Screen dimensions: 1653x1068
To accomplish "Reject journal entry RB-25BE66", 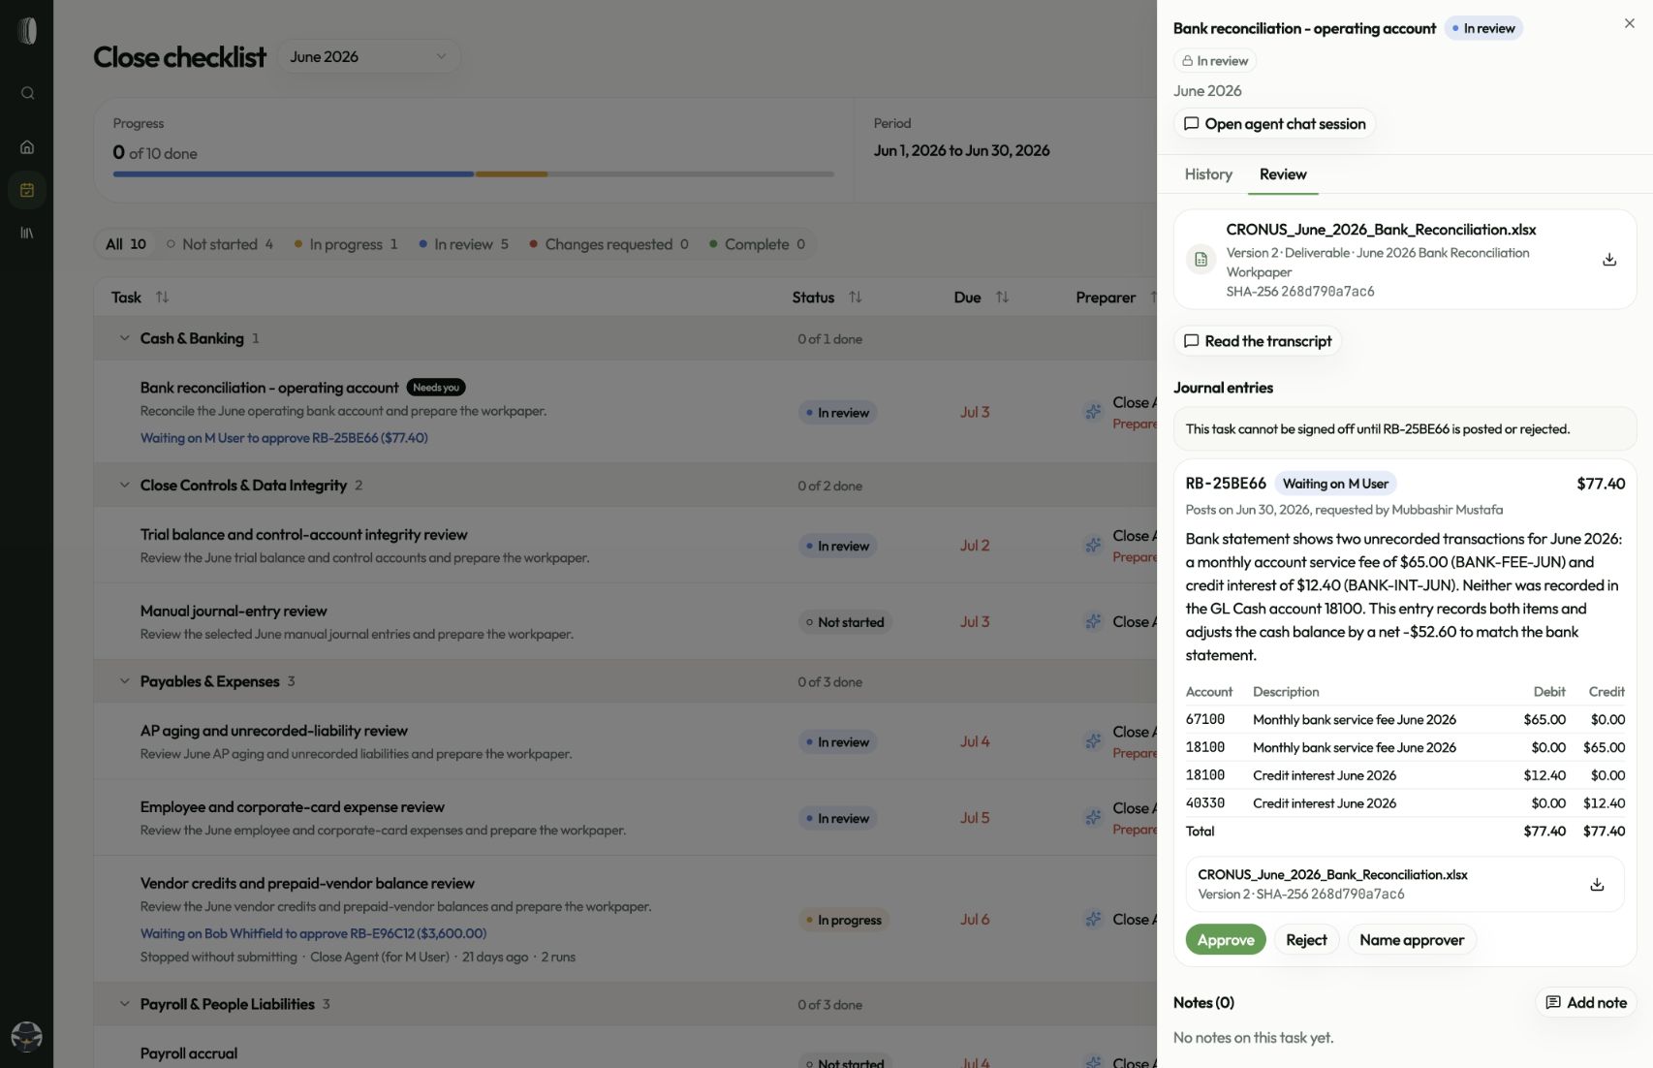I will 1306,940.
